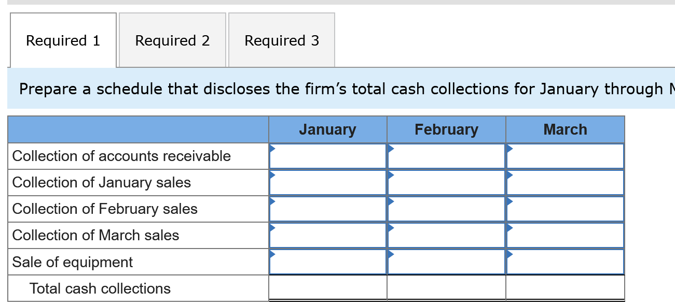Click the Total cash collections February cell

coord(446,288)
